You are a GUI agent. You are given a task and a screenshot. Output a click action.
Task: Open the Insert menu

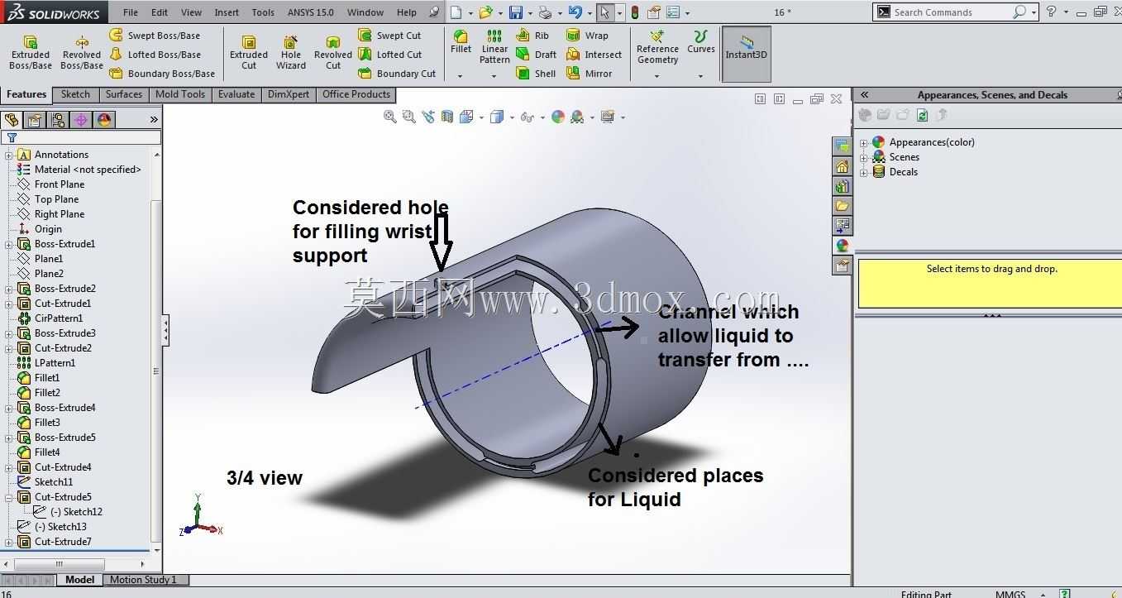[227, 12]
